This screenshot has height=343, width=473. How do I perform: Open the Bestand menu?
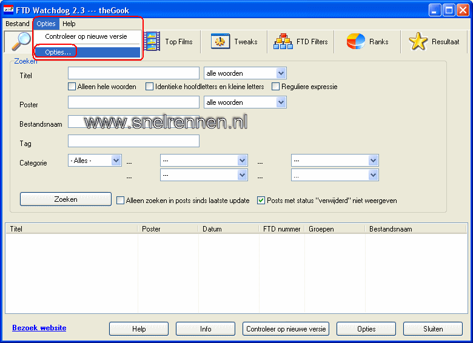[x=18, y=24]
